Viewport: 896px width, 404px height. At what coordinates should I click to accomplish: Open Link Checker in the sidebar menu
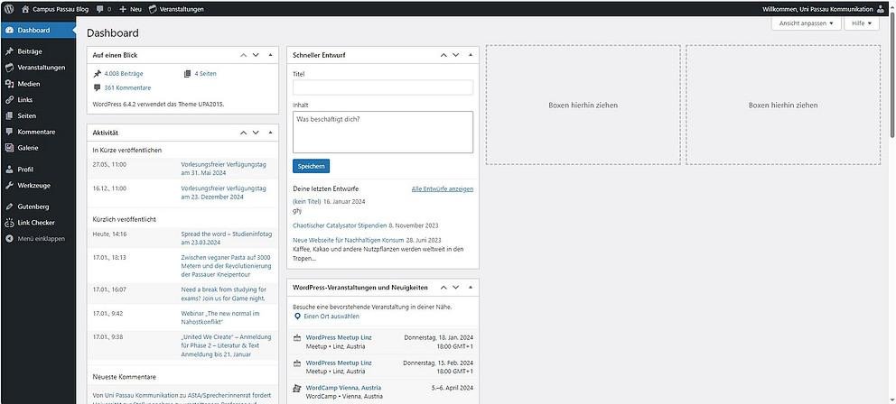point(38,223)
